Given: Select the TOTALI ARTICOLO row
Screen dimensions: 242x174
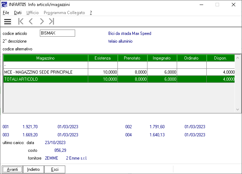Looking at the screenshot, I should pos(119,79).
